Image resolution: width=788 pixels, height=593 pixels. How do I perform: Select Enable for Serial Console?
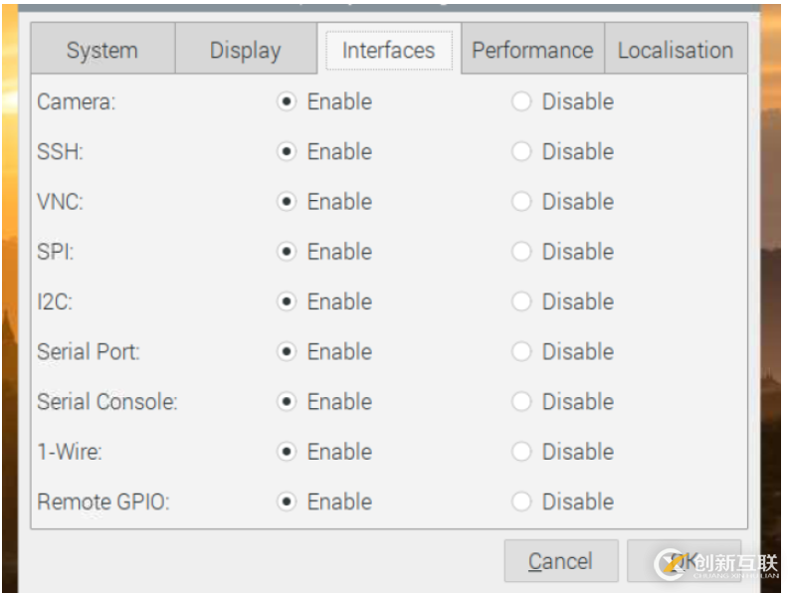(287, 402)
